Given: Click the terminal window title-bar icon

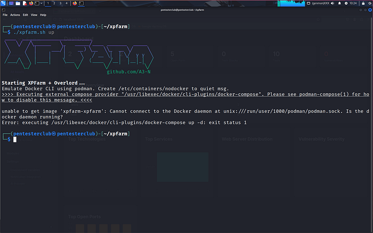Looking at the screenshot, I should click(x=3, y=10).
